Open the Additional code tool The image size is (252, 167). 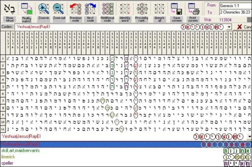pos(108,9)
